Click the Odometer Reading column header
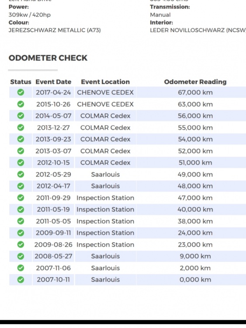Screen dimensions: 246x328 coord(195,82)
